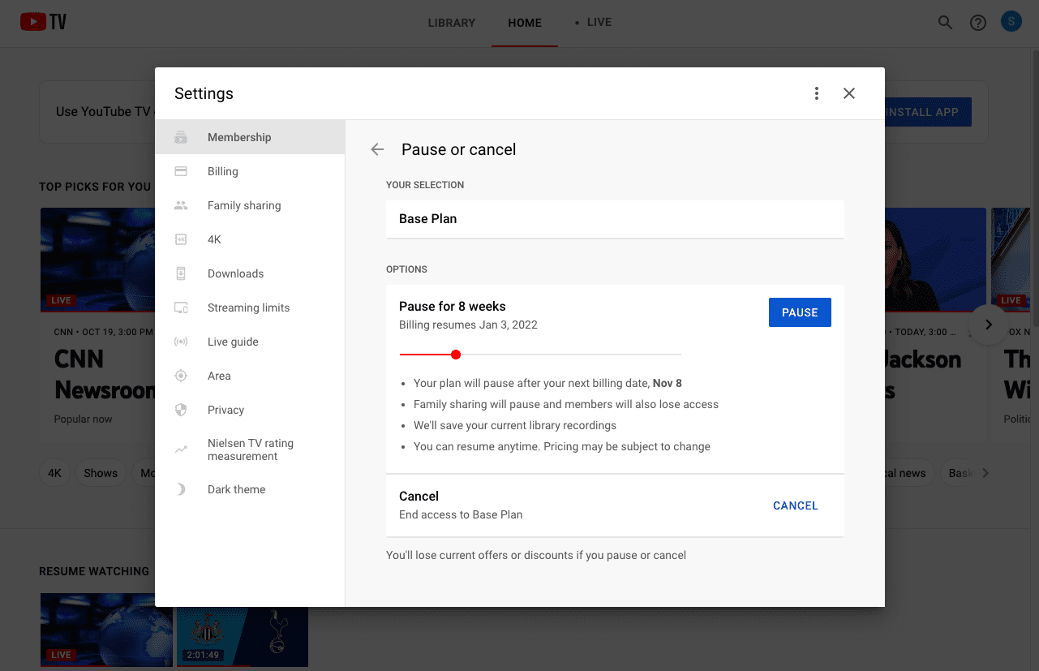The width and height of the screenshot is (1039, 671).
Task: Open the Dark theme setting
Action: (250, 489)
